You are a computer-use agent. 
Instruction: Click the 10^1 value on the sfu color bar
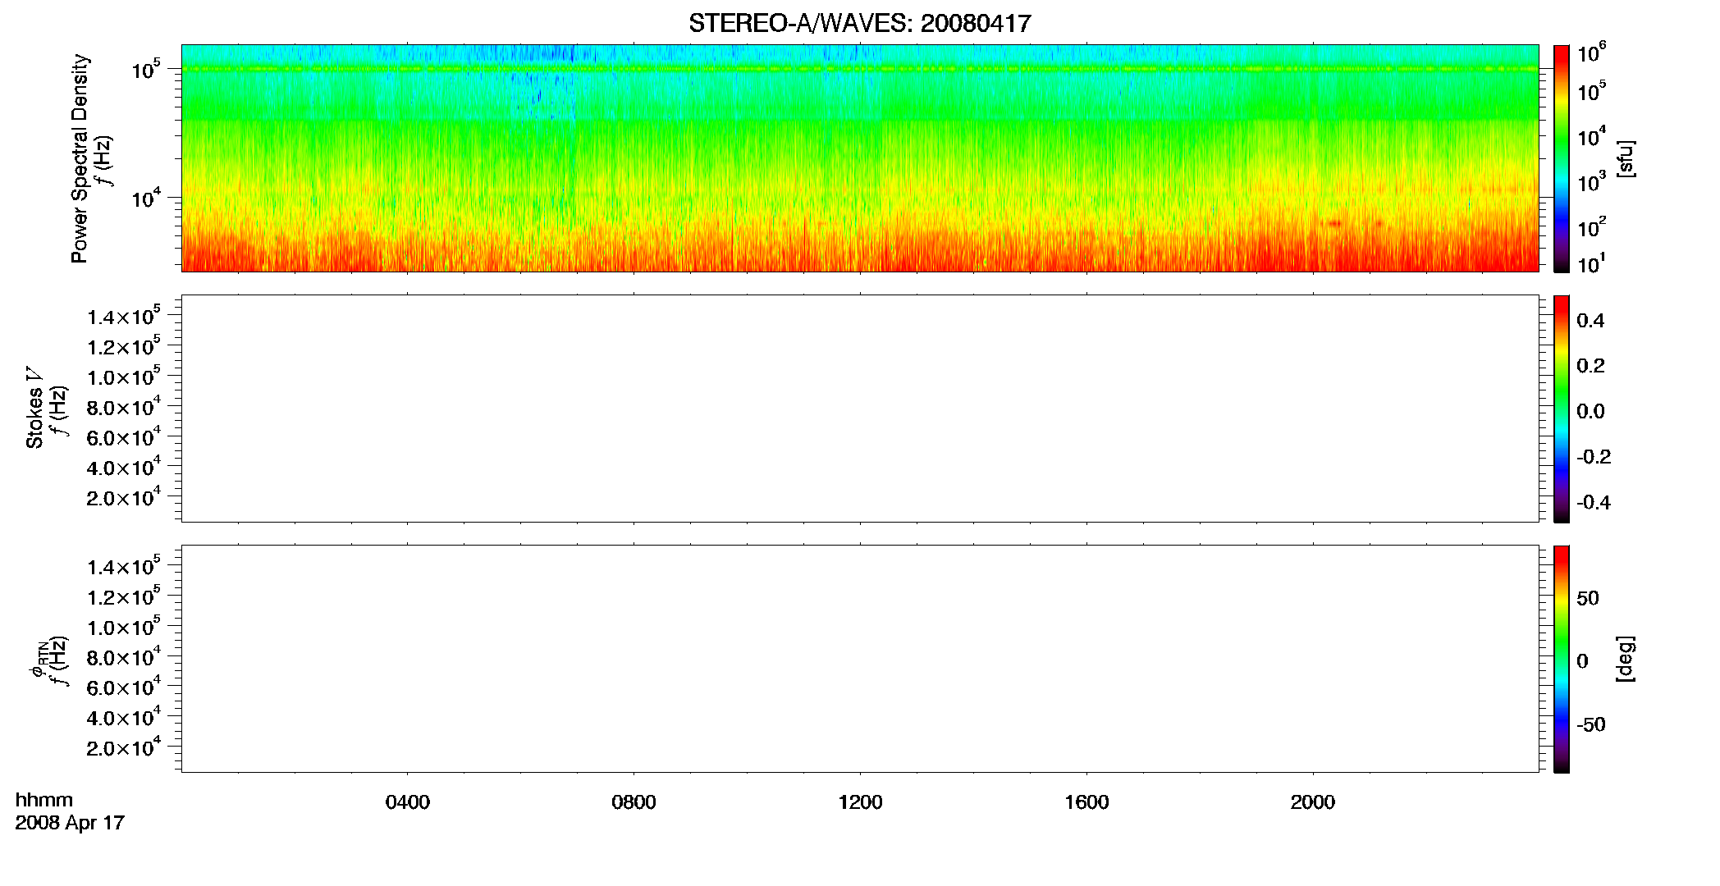tap(1591, 263)
